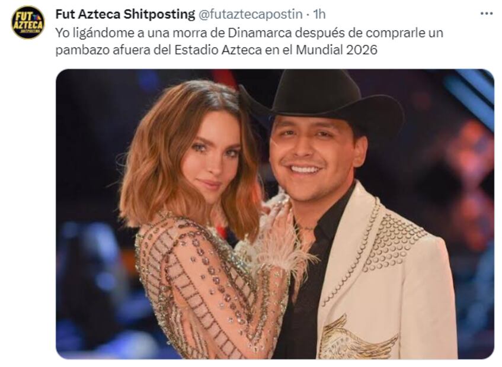The height and width of the screenshot is (367, 502).
Task: Click the Fut Azteca profile avatar
Action: tap(28, 22)
